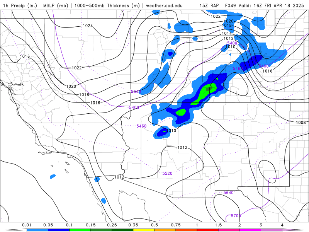Image resolution: width=309 pixels, height=232 pixels.
Task: Click the legend value '3'
Action: 261,225
